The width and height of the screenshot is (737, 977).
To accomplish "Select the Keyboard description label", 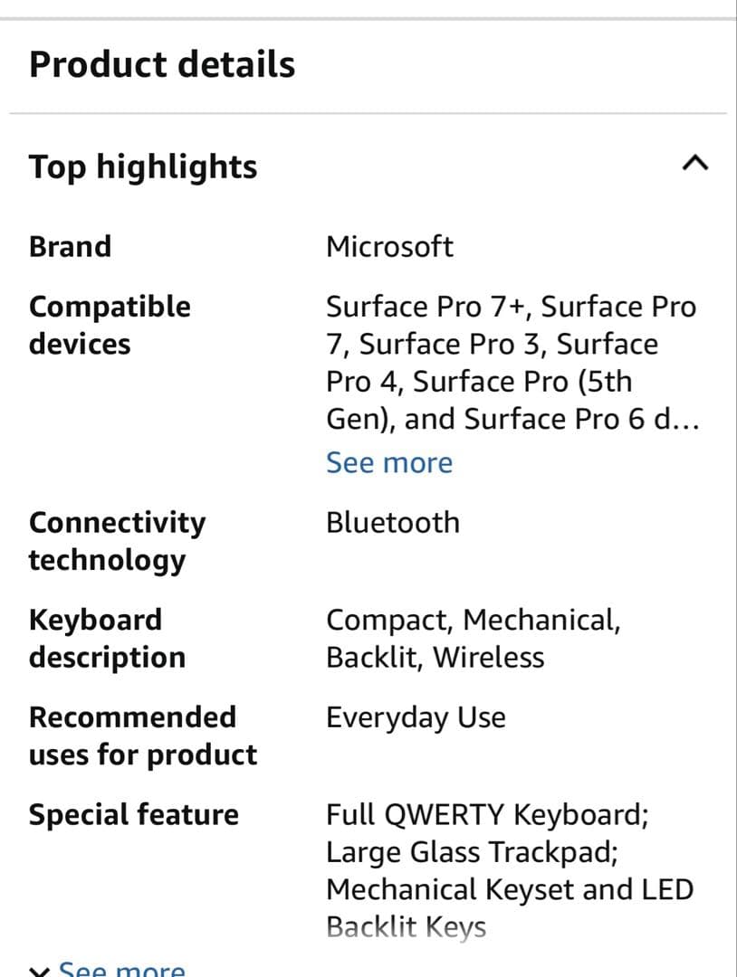I will [107, 638].
